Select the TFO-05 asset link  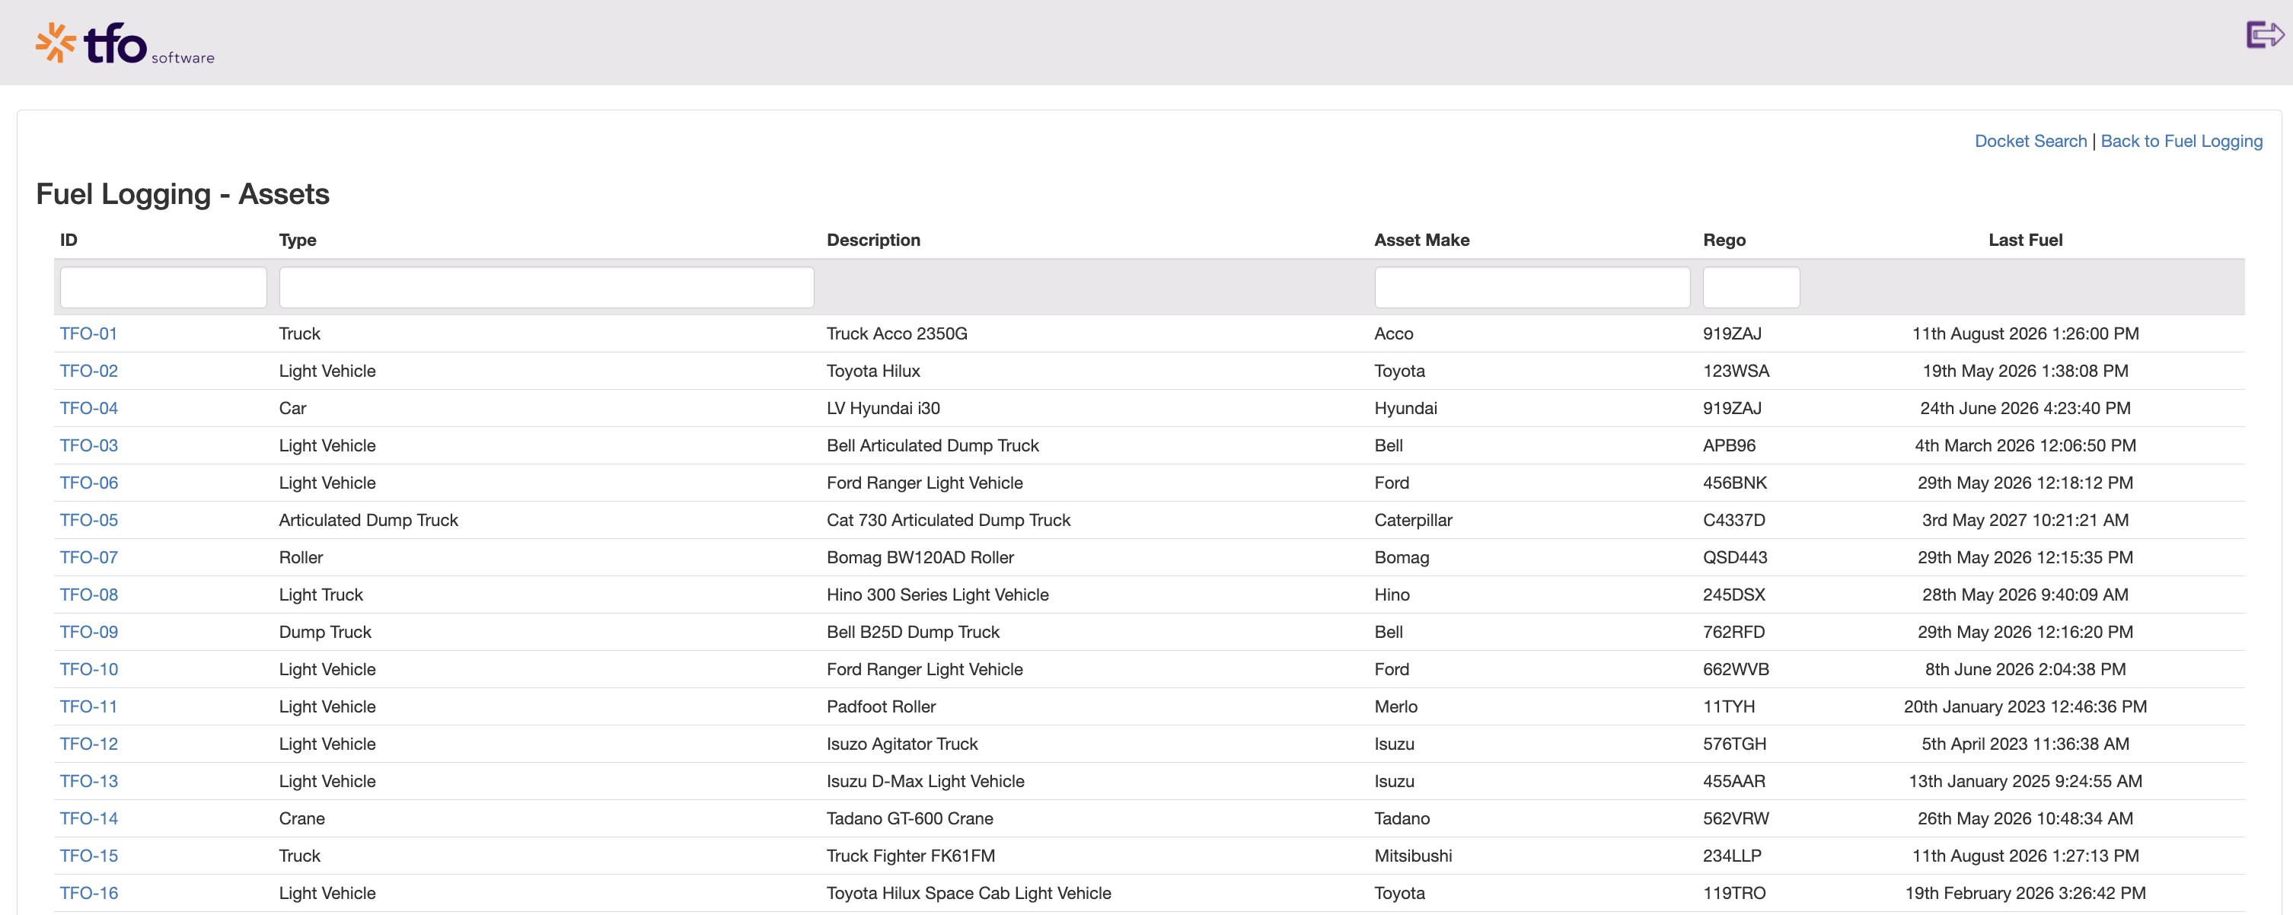pyautogui.click(x=88, y=520)
